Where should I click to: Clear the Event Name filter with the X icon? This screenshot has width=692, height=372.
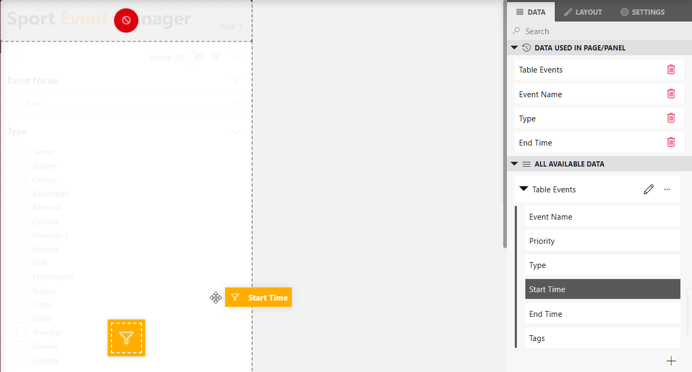tap(236, 103)
